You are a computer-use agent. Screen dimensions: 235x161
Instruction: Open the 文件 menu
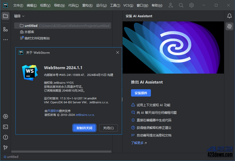click(x=18, y=5)
